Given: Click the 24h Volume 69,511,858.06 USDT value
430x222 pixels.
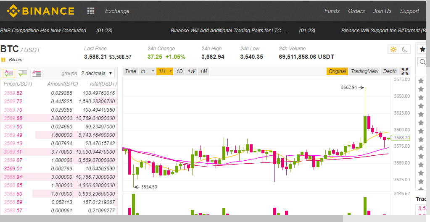Looking at the screenshot, I should tap(306, 57).
